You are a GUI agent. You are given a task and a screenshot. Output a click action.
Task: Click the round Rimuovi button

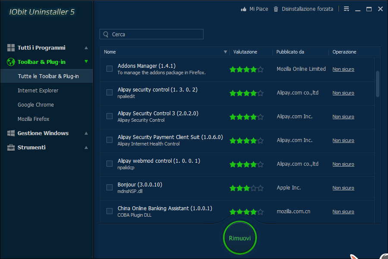pos(240,238)
